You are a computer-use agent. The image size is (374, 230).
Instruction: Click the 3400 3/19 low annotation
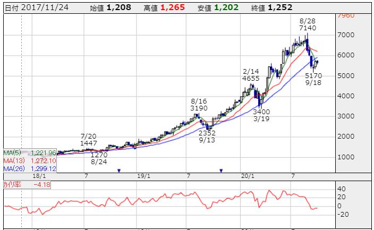coord(261,116)
